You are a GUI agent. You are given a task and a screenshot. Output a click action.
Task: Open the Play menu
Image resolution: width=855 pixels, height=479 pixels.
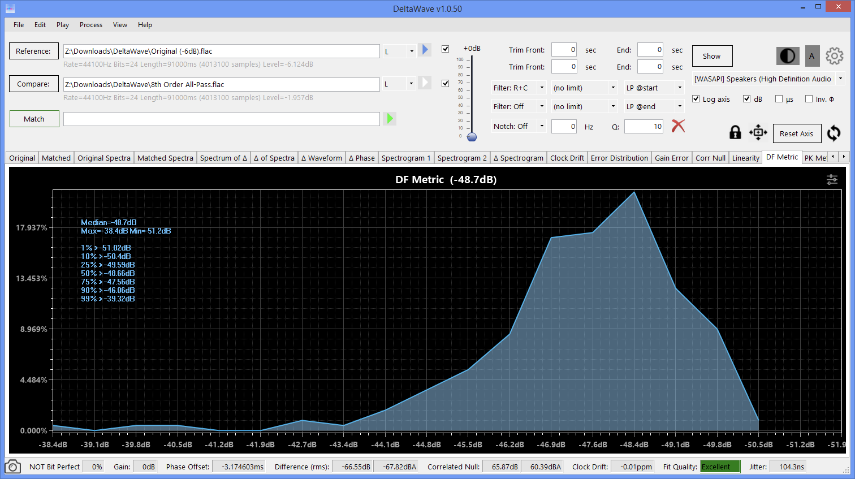(63, 25)
